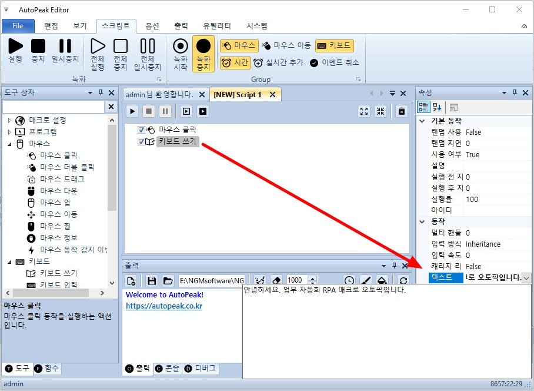
Task: Collapse the 마우스 tree node
Action: tap(9, 144)
